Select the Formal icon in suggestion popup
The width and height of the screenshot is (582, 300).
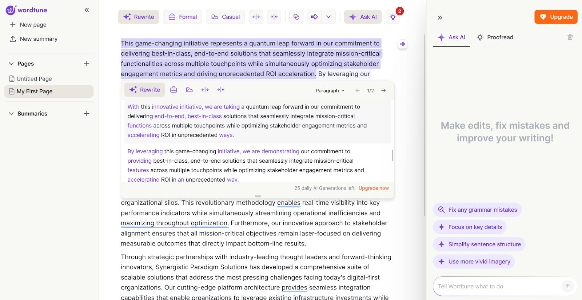pos(174,90)
